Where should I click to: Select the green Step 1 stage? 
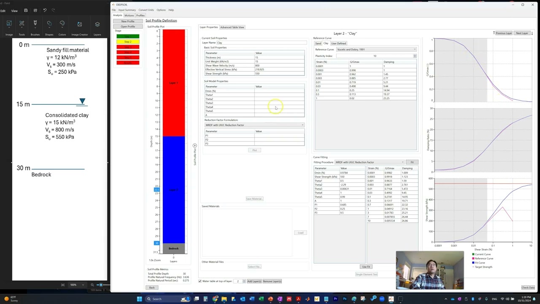tap(128, 36)
